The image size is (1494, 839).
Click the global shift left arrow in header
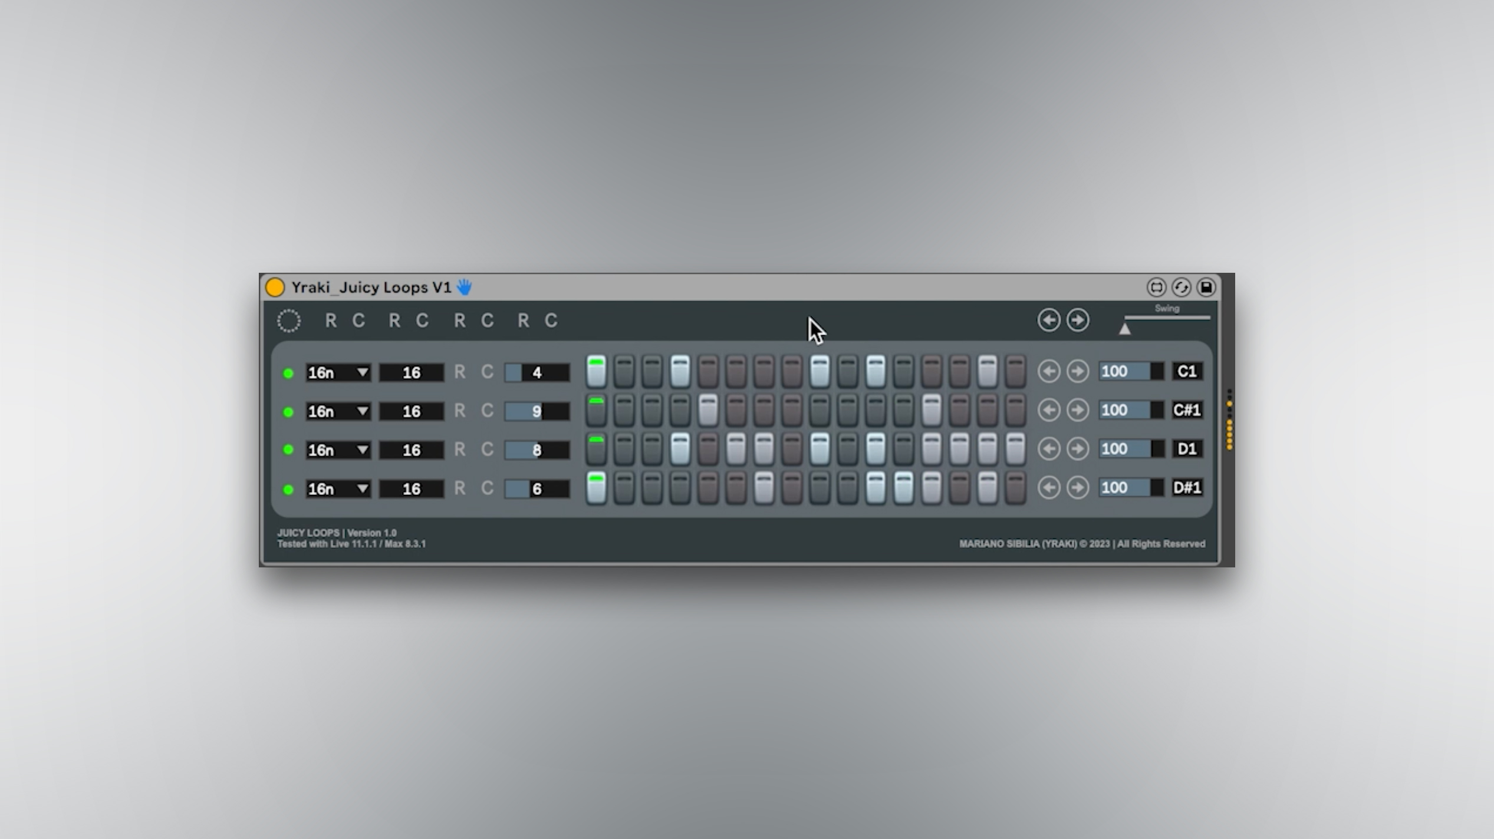[x=1049, y=320]
